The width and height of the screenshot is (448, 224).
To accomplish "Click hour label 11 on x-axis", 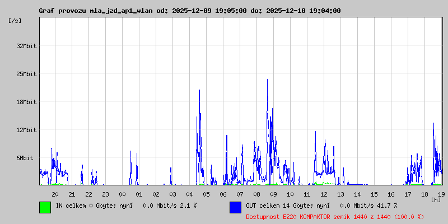I will pos(307,194).
